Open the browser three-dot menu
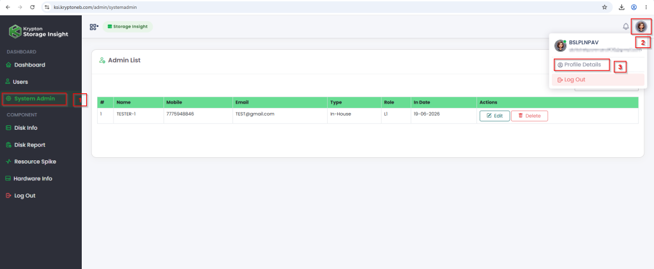This screenshot has width=654, height=269. point(646,7)
